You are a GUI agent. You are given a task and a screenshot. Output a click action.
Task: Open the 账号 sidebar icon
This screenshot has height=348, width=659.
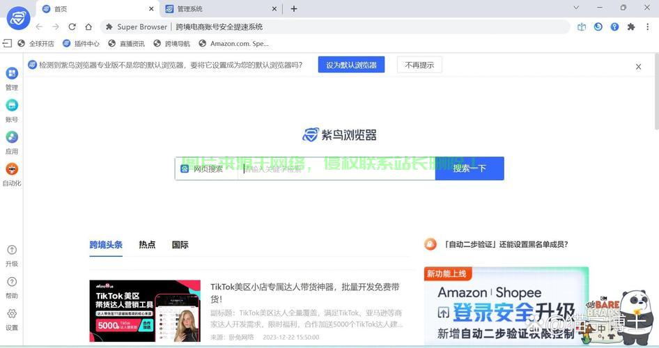tap(12, 105)
